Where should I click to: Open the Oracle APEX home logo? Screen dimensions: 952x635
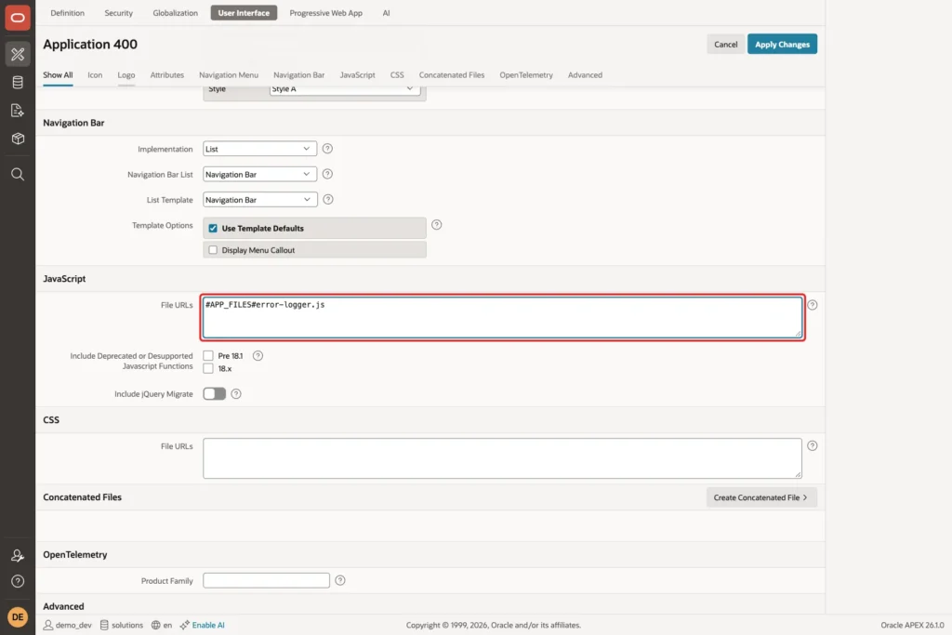(x=18, y=18)
